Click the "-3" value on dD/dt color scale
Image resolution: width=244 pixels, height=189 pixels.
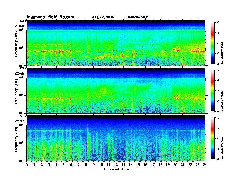[x=218, y=80]
